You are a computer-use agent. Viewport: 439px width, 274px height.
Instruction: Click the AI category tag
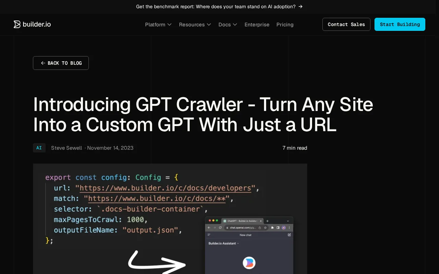click(39, 148)
